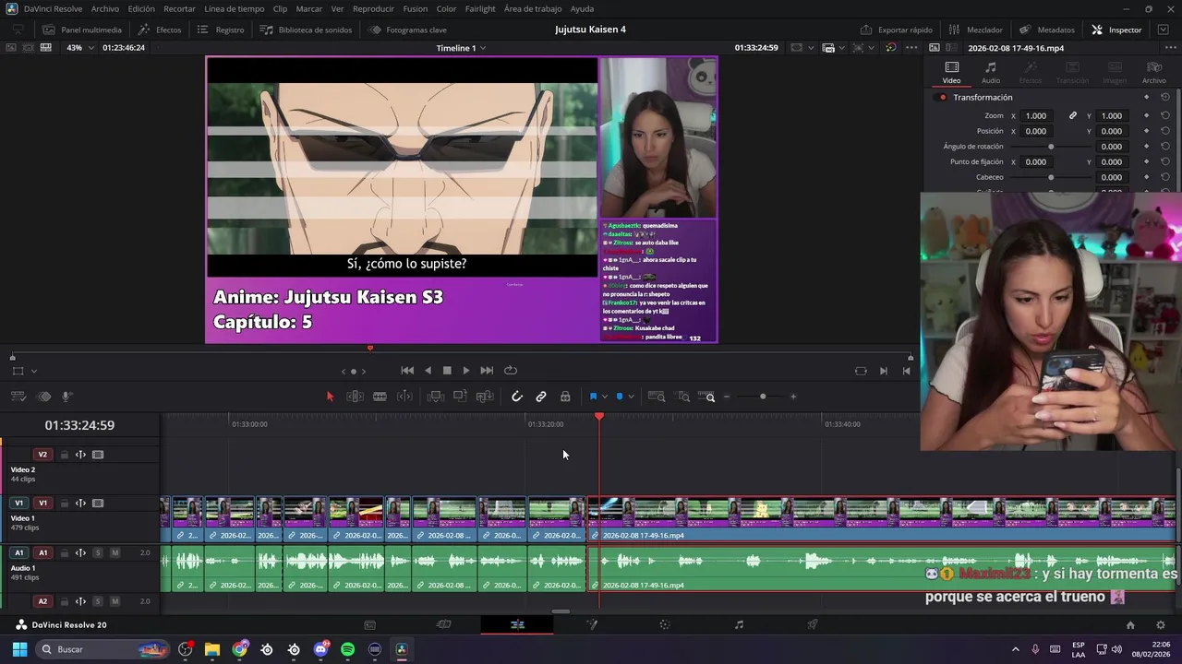Open timeline view options icon
1182x664 pixels.
click(x=18, y=397)
